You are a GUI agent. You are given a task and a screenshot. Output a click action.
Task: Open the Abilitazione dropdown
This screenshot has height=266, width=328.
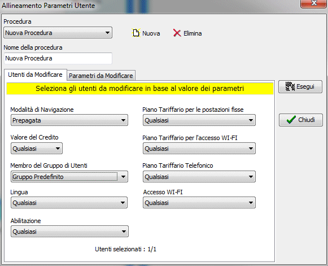(69, 231)
